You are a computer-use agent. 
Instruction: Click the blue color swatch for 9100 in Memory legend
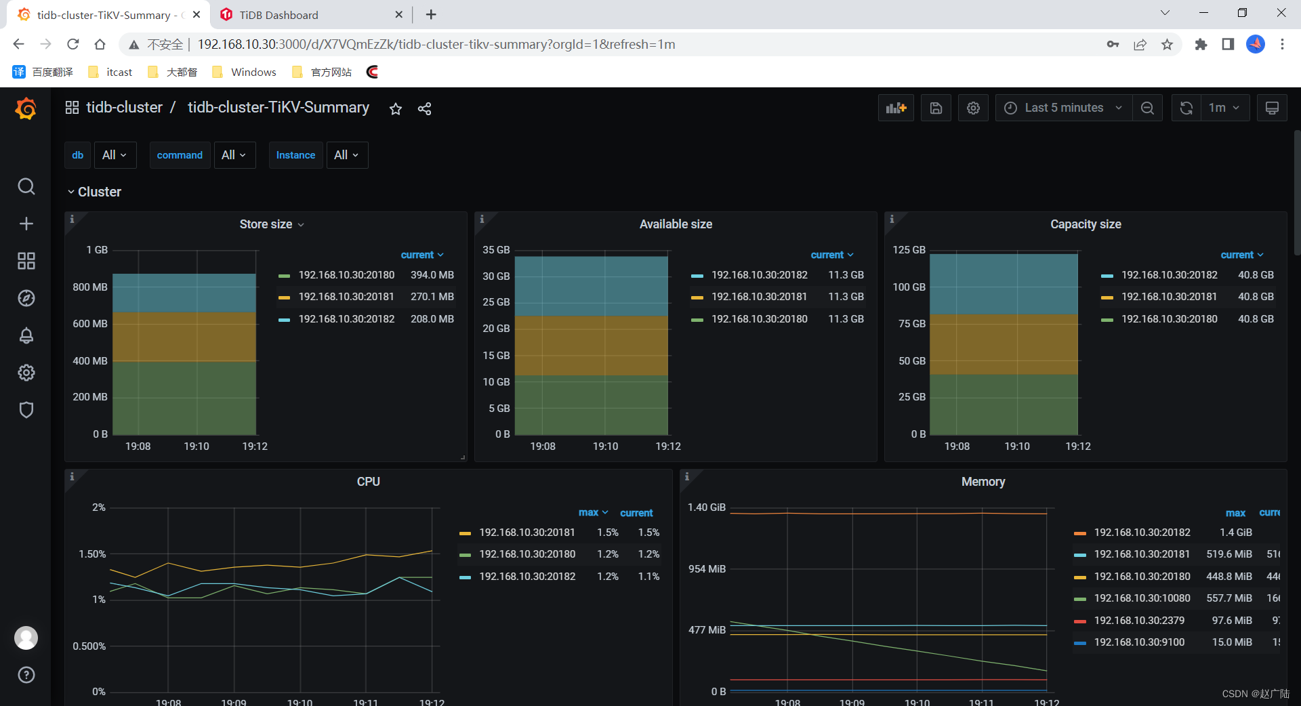(x=1079, y=643)
